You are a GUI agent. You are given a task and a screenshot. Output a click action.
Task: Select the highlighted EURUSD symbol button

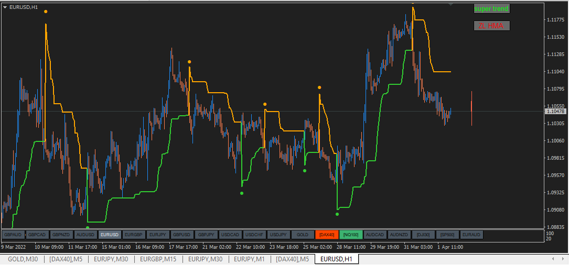click(110, 235)
